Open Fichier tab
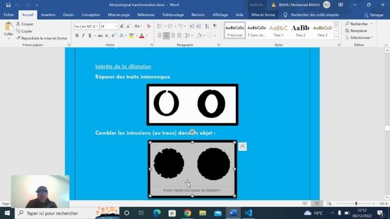390x219 pixels. [9, 15]
